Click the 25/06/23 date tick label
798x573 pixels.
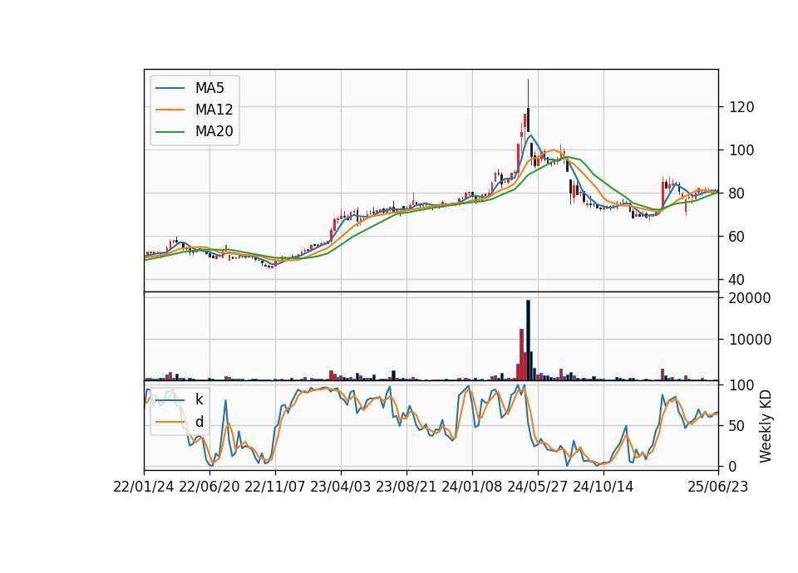point(718,487)
